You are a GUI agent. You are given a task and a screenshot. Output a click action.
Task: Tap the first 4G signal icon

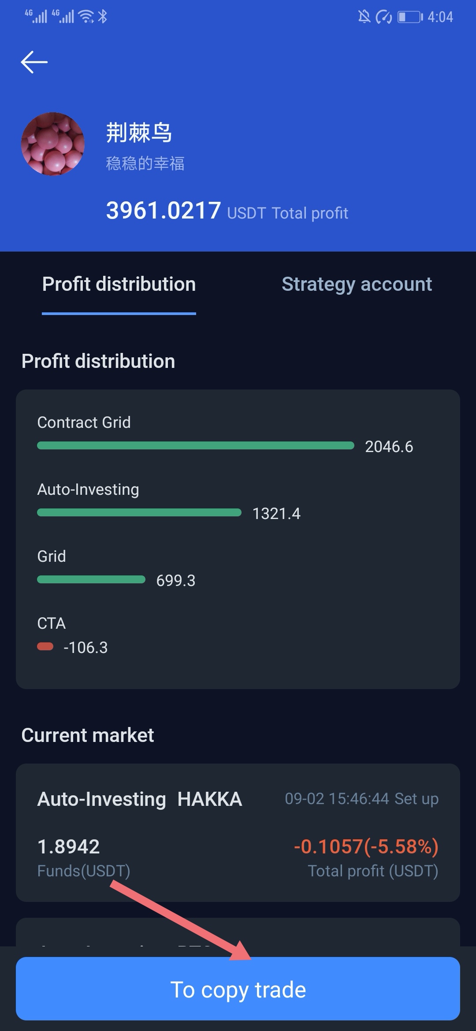click(36, 16)
